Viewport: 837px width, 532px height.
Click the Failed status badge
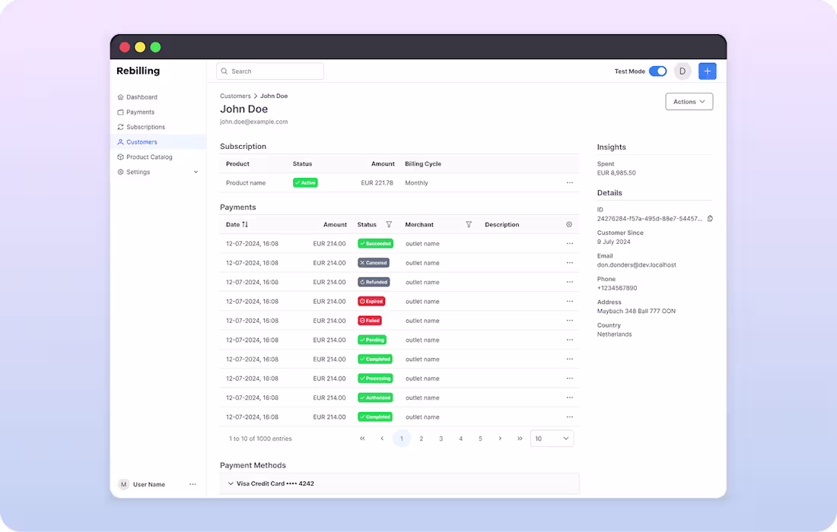click(x=369, y=321)
